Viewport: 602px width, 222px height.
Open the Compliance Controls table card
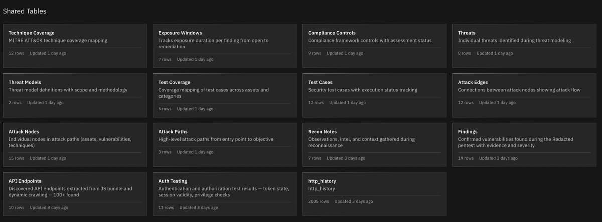pos(374,46)
